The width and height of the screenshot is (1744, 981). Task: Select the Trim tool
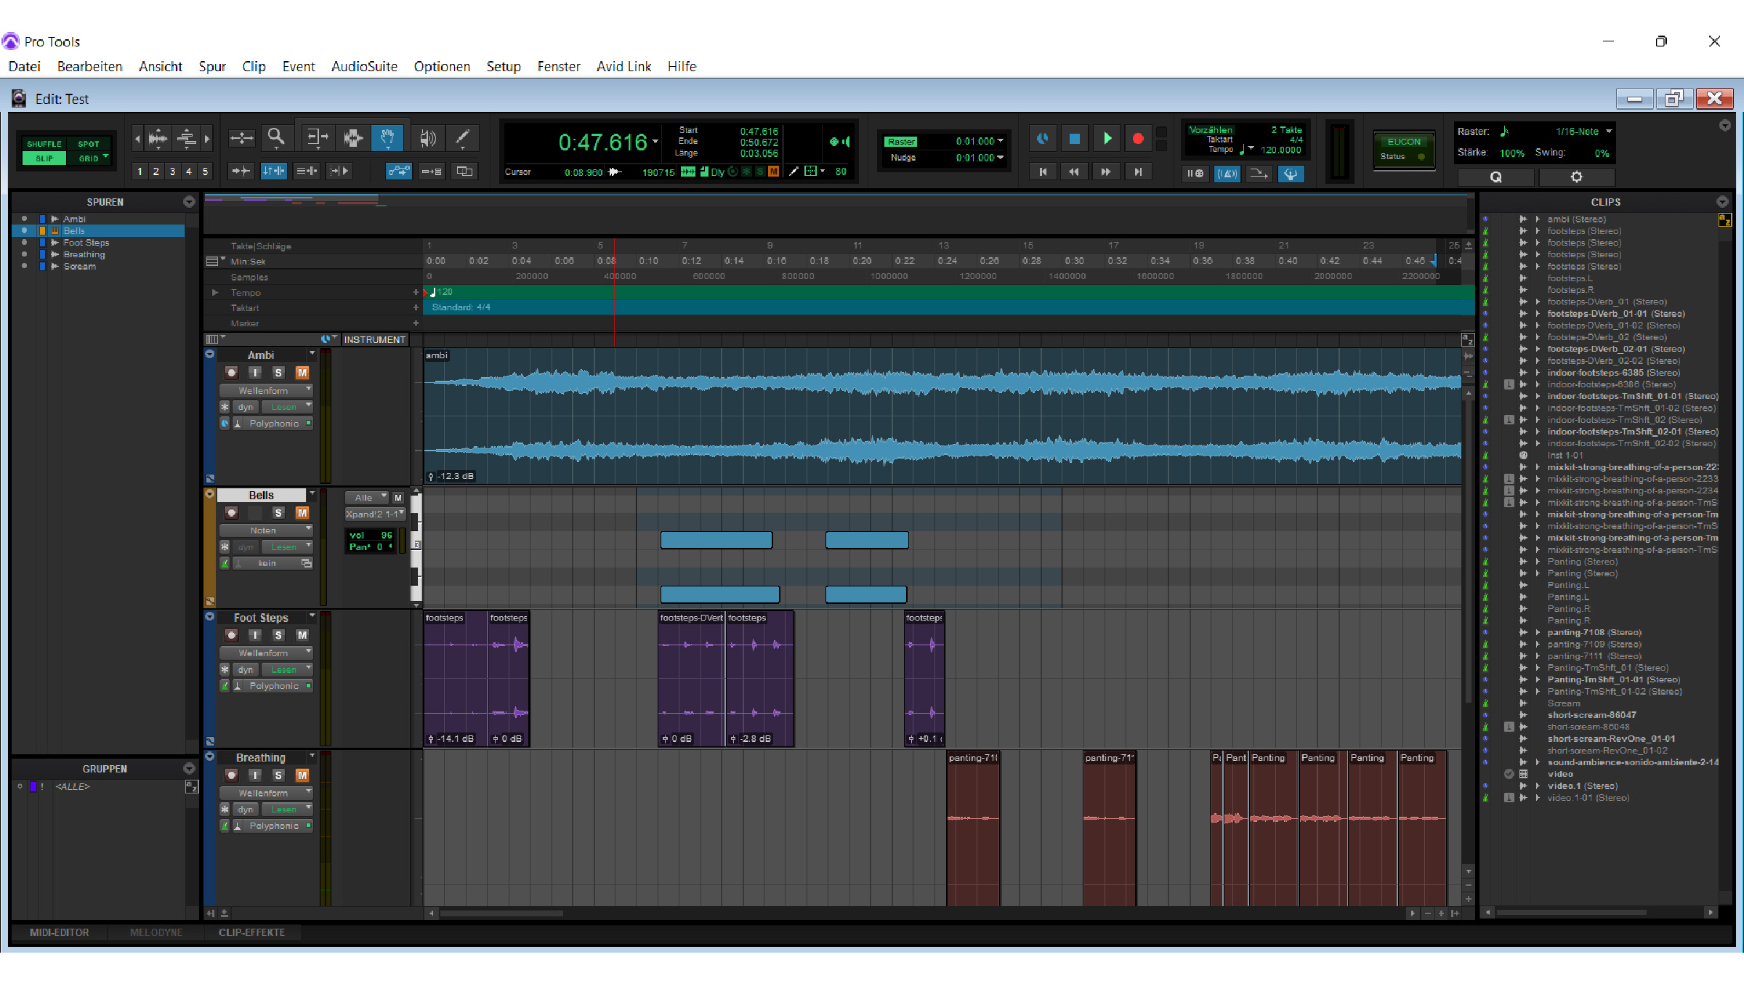click(317, 137)
